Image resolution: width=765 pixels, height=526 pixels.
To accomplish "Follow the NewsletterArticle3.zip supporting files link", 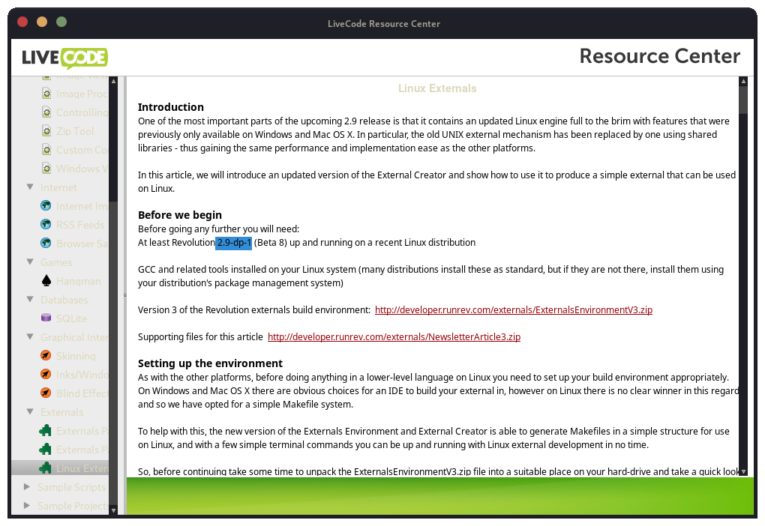I will [x=394, y=337].
